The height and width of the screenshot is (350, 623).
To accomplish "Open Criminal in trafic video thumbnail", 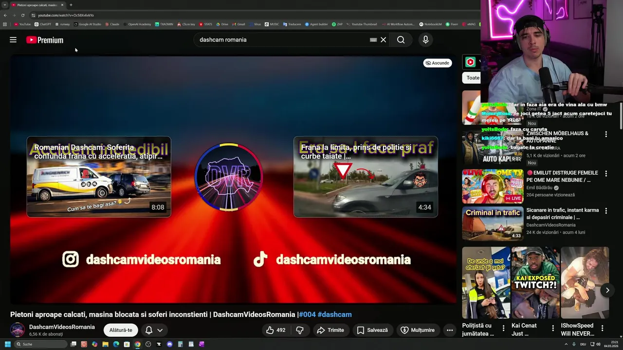I will [493, 224].
